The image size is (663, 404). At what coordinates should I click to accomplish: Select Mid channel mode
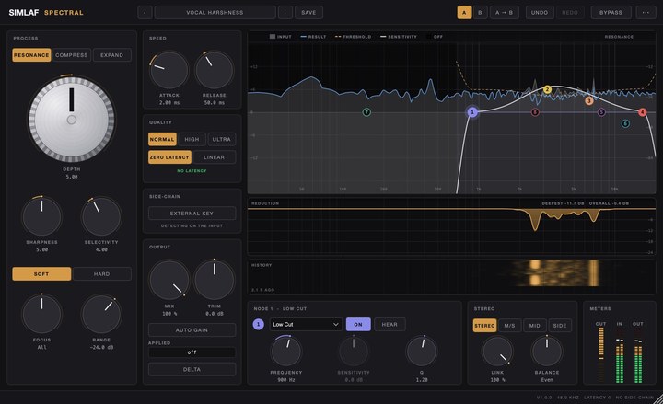pyautogui.click(x=534, y=326)
